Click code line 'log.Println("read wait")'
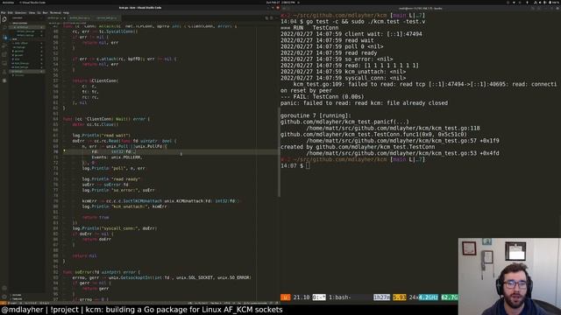 (102, 136)
